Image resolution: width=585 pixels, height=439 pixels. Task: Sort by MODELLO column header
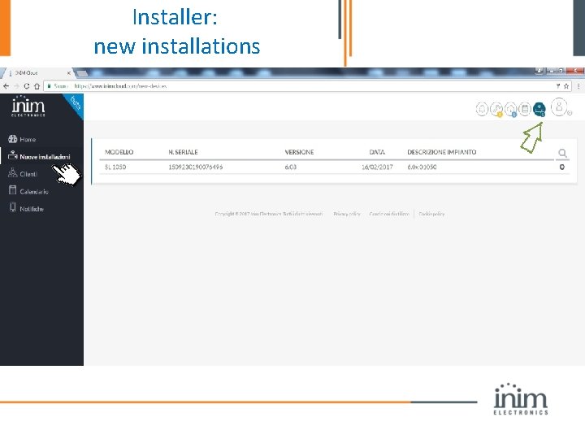[x=119, y=152]
